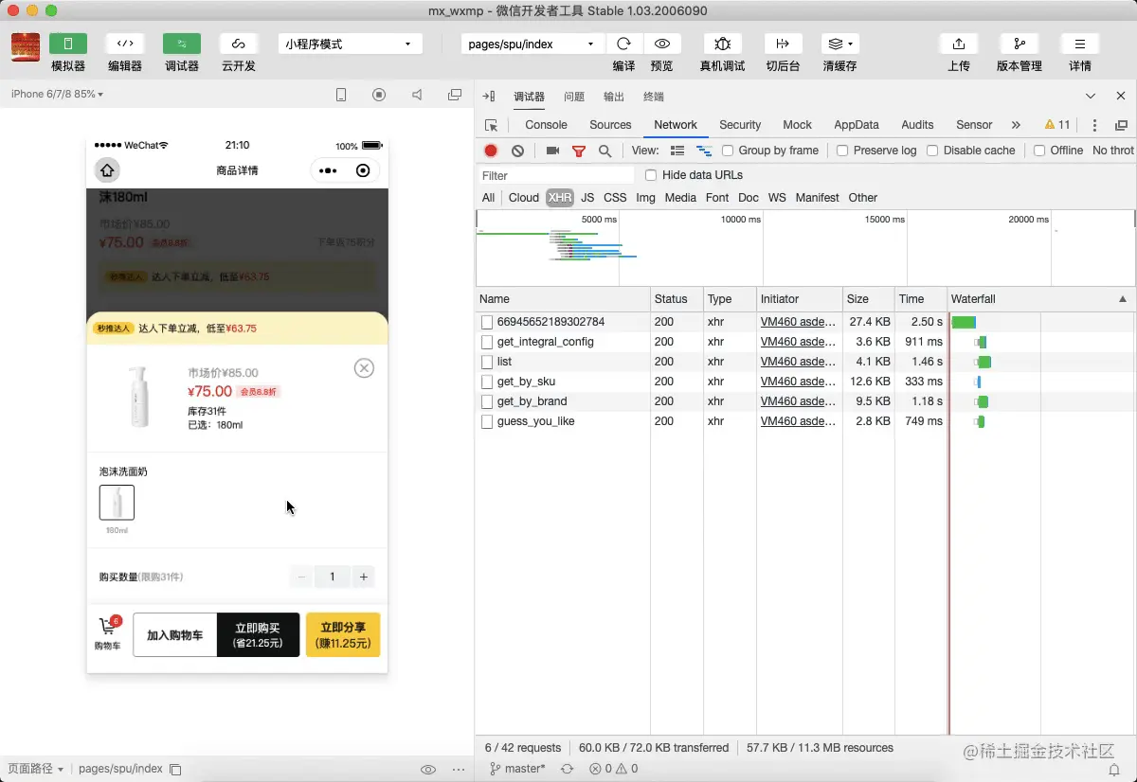Click the simulator device rotate icon

tap(341, 95)
